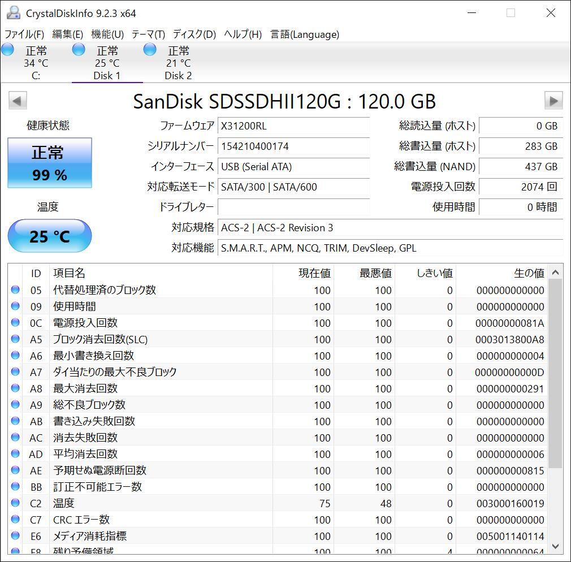571x562 pixels.
Task: Click the CrystalDiskInfo app icon in title bar
Action: point(14,13)
